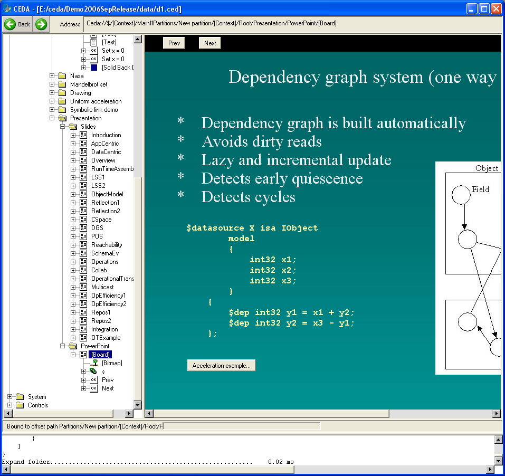Click tree panel scroll down arrow
This screenshot has width=505, height=476.
[x=138, y=405]
